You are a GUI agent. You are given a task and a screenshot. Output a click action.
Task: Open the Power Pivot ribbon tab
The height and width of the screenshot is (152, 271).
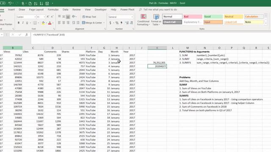point(127,9)
